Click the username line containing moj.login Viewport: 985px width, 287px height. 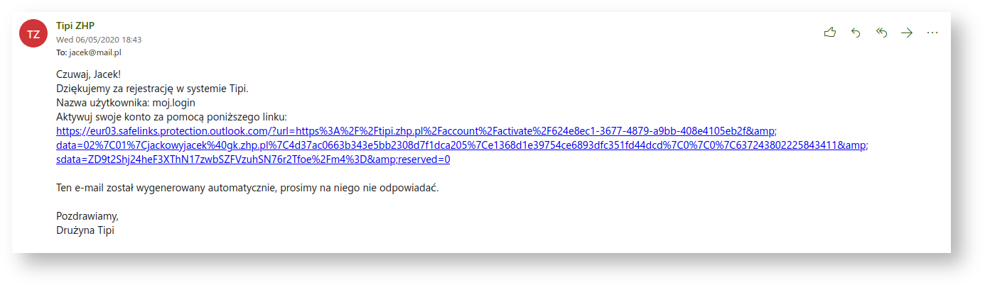coord(125,103)
